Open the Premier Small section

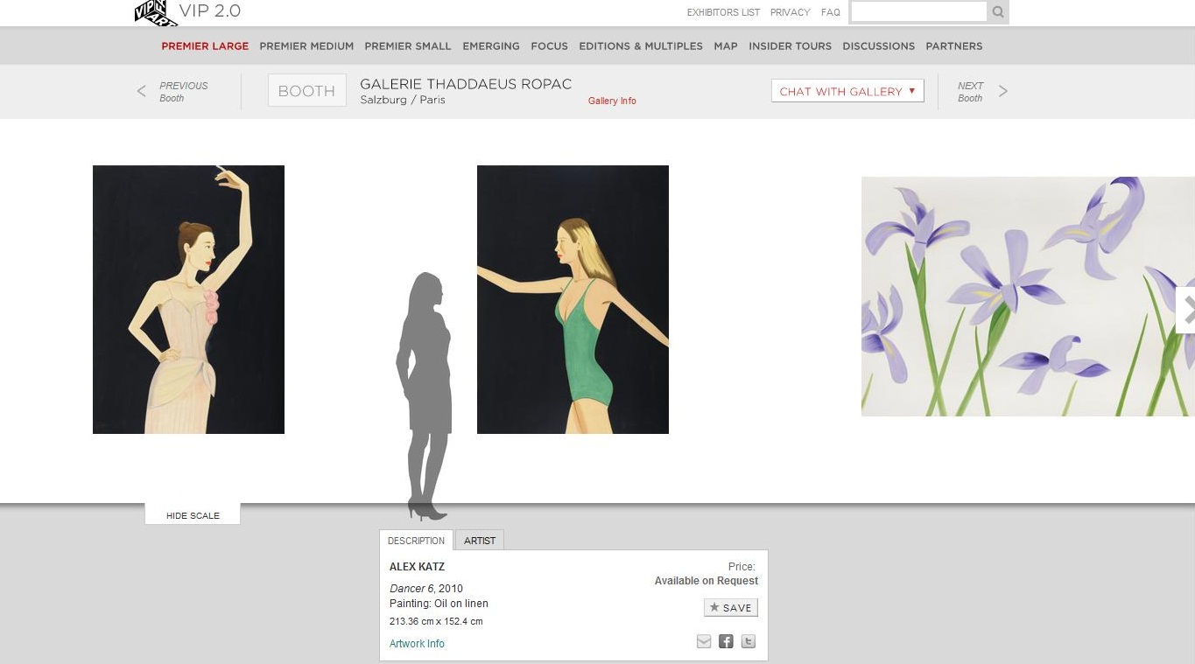pyautogui.click(x=408, y=46)
